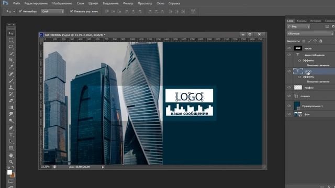Select the Rectangular Marquee tool
335x188 pixels.
point(10,40)
